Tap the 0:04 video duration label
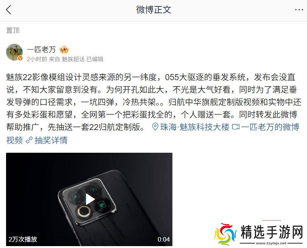Viewport: 307px width, 248px height. tap(164, 239)
